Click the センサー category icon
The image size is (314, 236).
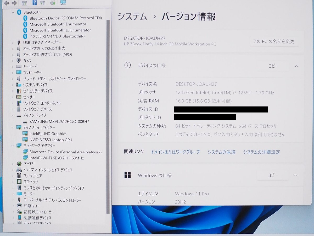[x=19, y=97]
